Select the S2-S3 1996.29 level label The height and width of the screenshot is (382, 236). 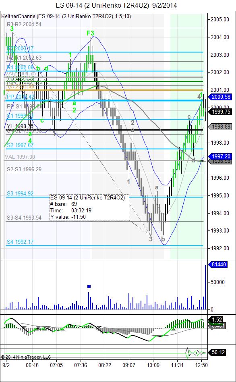coord(24,169)
